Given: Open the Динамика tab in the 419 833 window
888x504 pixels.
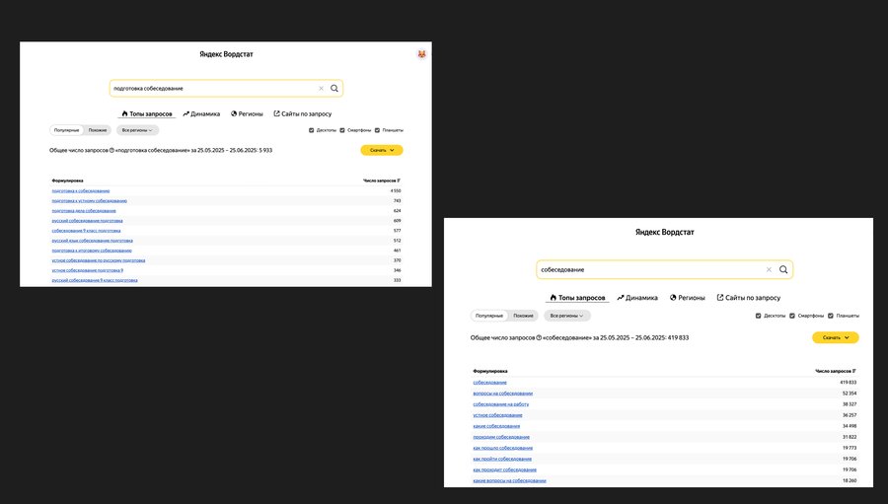Looking at the screenshot, I should 637,298.
